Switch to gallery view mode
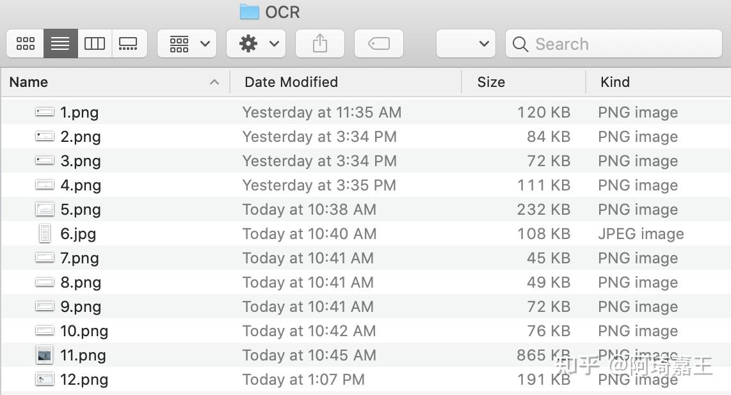731x395 pixels. coord(129,43)
